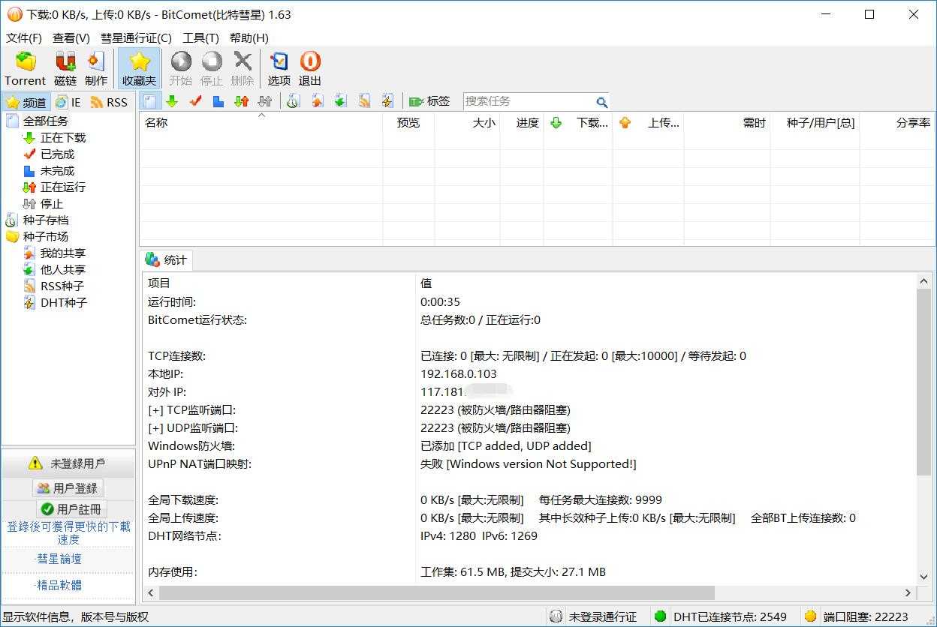
Task: Open the 工具(T) menu
Action: pyautogui.click(x=202, y=37)
